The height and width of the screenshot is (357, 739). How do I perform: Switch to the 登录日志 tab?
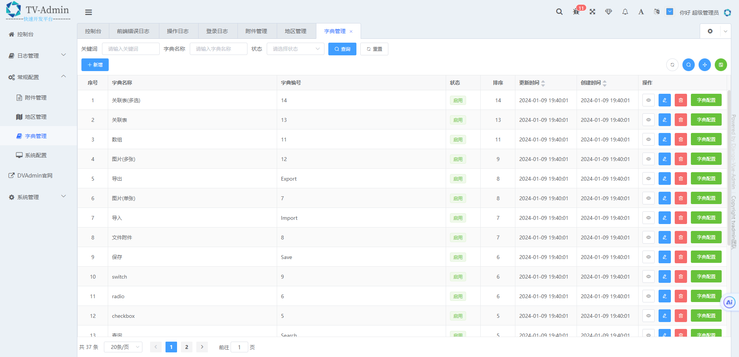coord(217,31)
